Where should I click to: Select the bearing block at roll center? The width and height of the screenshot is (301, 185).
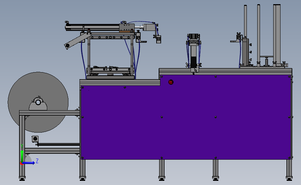[x=38, y=104]
